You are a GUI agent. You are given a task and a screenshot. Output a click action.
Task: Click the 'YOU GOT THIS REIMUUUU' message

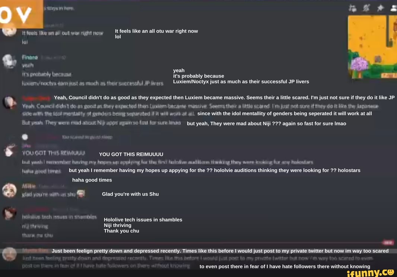[x=54, y=153]
